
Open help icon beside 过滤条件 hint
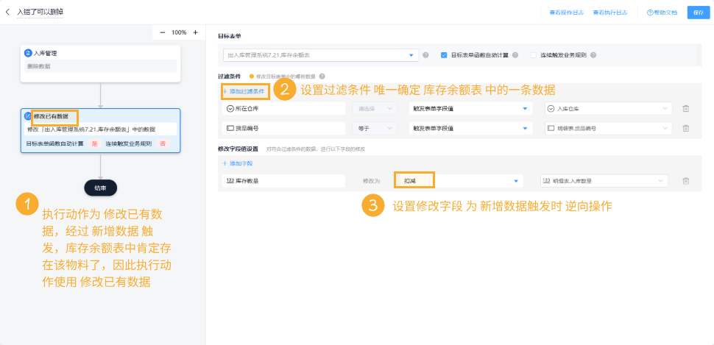click(322, 77)
